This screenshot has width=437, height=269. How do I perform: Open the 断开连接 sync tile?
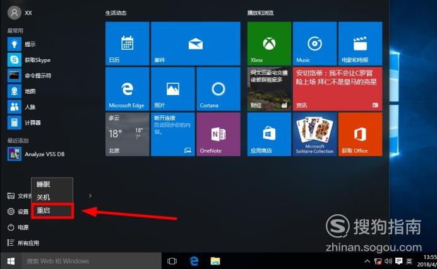pos(173,134)
